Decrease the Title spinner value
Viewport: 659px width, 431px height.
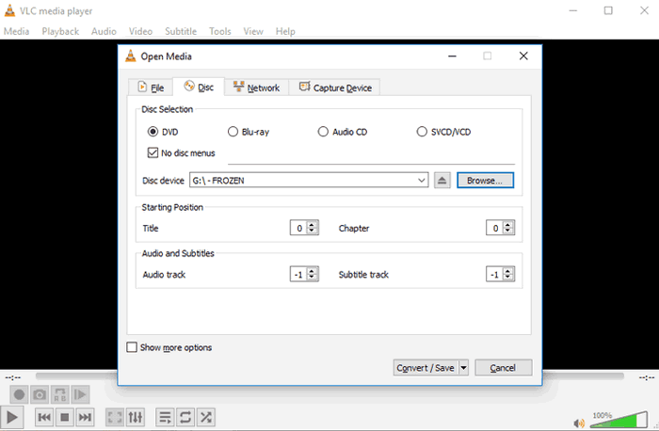312,231
